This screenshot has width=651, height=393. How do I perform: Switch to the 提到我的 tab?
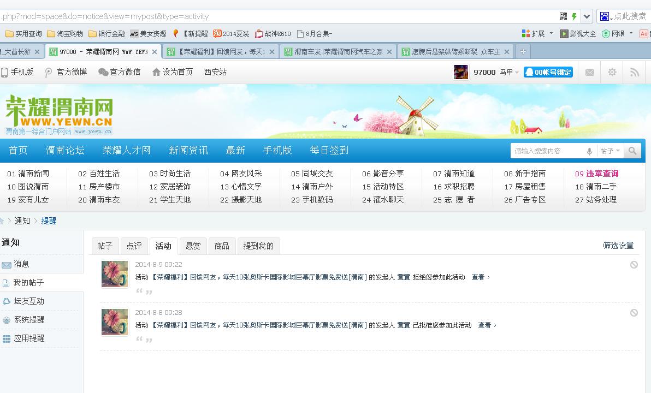(258, 246)
